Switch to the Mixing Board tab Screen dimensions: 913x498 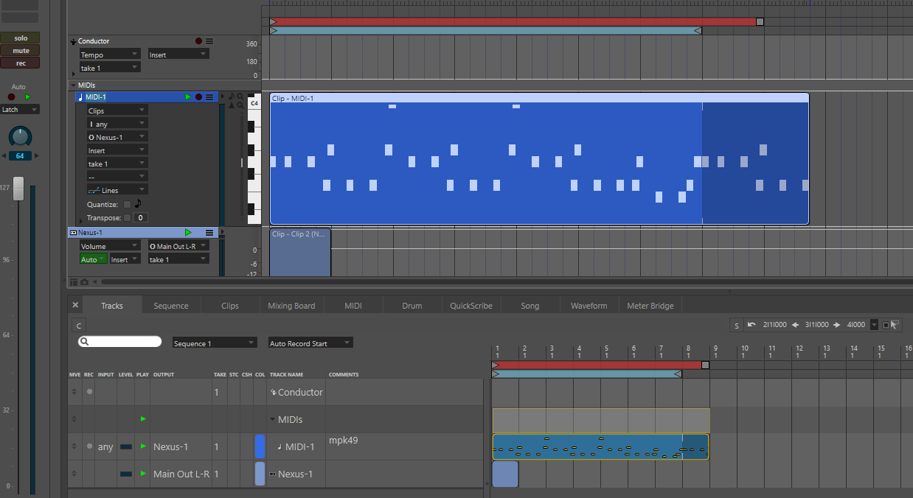pos(291,306)
